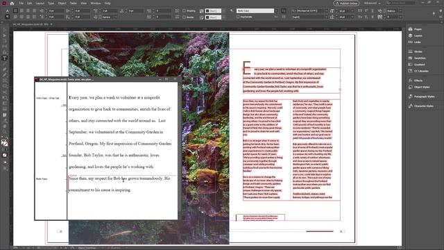Select the Pencil tool in the Tools panel

click(5, 75)
